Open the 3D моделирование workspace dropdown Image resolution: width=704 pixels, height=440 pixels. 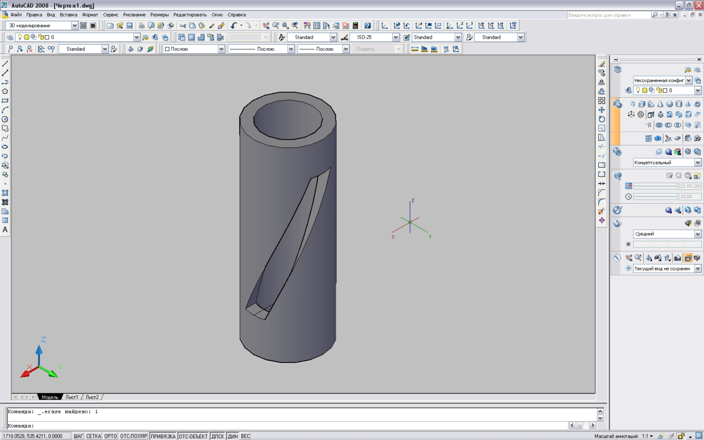click(74, 26)
